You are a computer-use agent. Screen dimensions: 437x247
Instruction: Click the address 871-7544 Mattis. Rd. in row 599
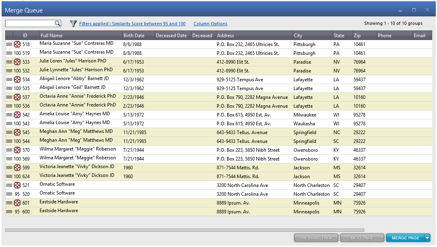click(x=238, y=168)
